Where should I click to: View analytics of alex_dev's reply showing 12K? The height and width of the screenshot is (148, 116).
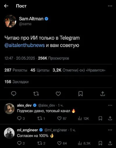[84, 118]
